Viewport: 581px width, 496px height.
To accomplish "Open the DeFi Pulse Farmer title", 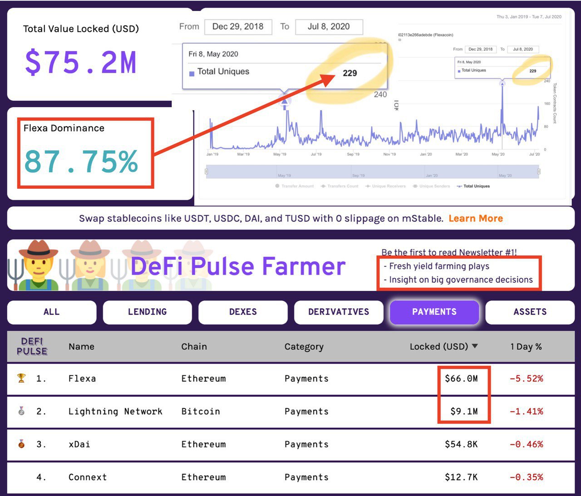I will pyautogui.click(x=238, y=266).
